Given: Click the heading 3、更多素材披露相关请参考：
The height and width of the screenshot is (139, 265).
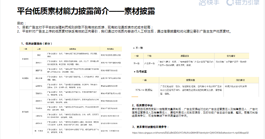Looking at the screenshot, I should click(151, 127).
